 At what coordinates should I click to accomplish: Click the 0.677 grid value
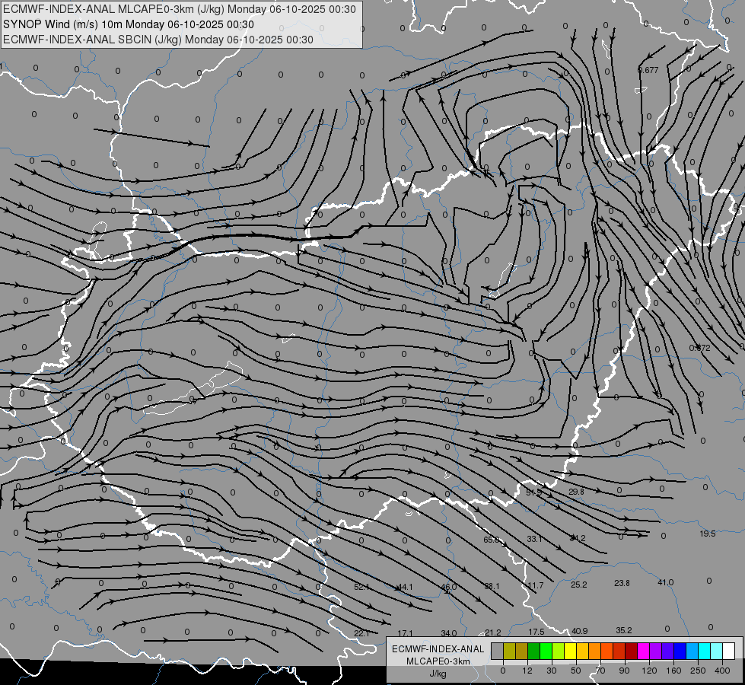(648, 70)
